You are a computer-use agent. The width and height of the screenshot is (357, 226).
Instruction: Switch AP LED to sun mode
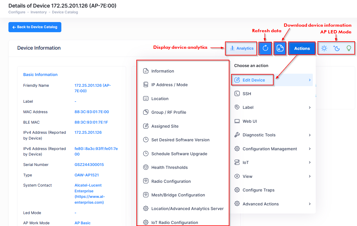[x=324, y=48]
